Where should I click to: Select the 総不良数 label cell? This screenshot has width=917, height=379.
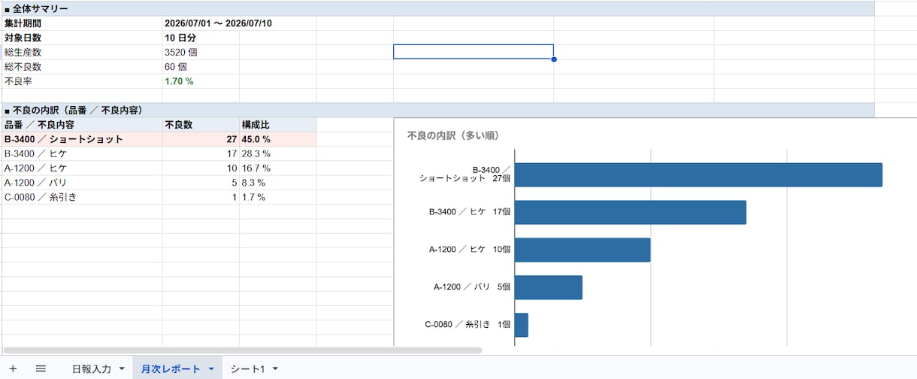point(81,66)
